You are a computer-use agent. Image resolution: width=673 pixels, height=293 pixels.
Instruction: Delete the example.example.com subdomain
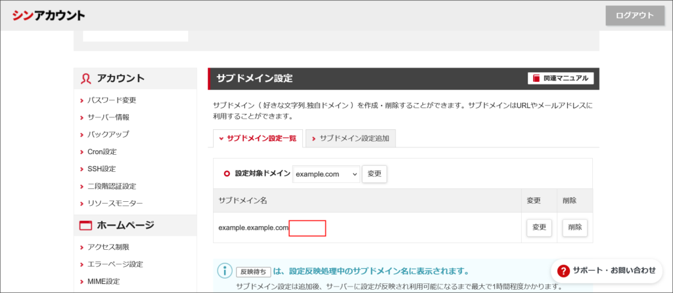(574, 227)
